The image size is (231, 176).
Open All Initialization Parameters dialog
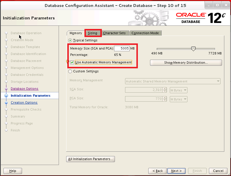[91, 159]
